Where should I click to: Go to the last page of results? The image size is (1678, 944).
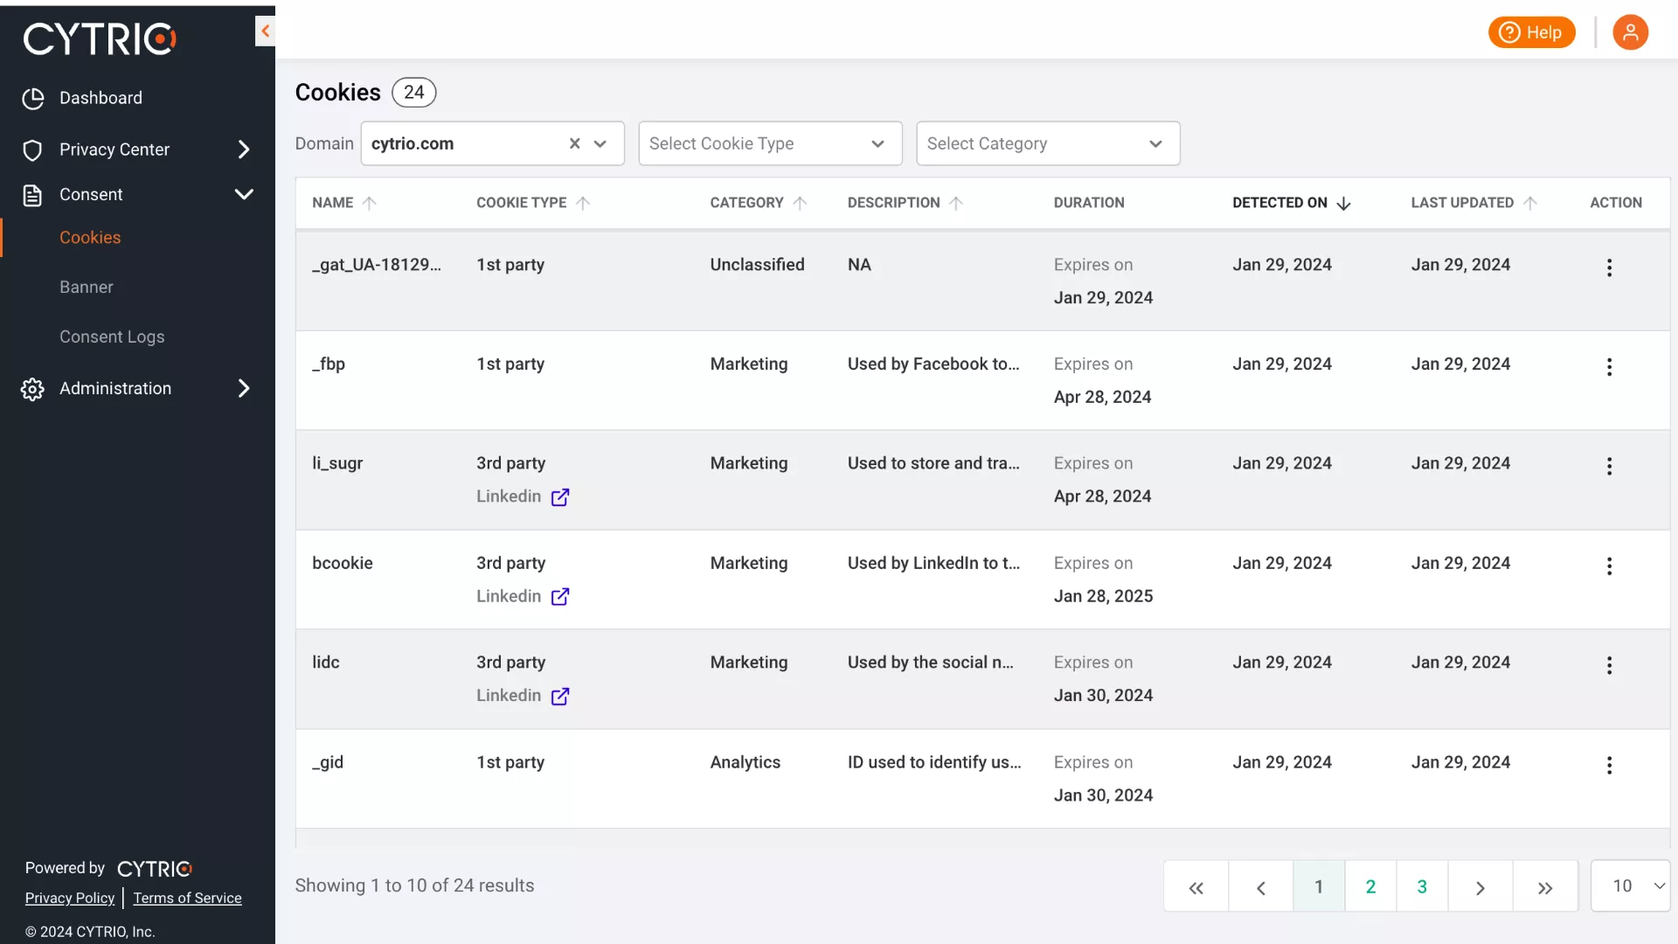[1544, 887]
